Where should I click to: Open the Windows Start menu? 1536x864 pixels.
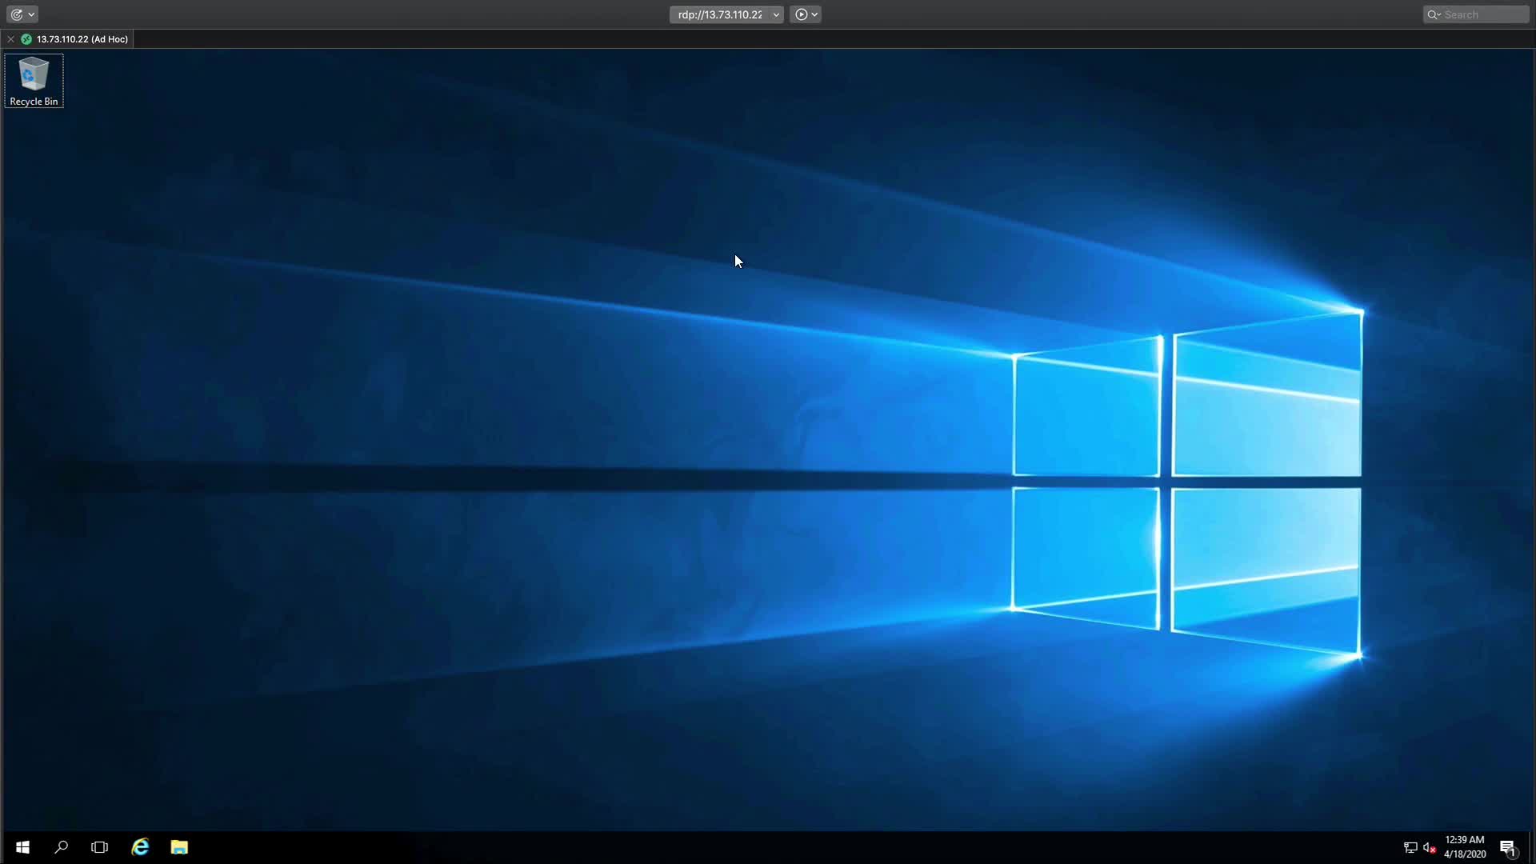tap(22, 847)
